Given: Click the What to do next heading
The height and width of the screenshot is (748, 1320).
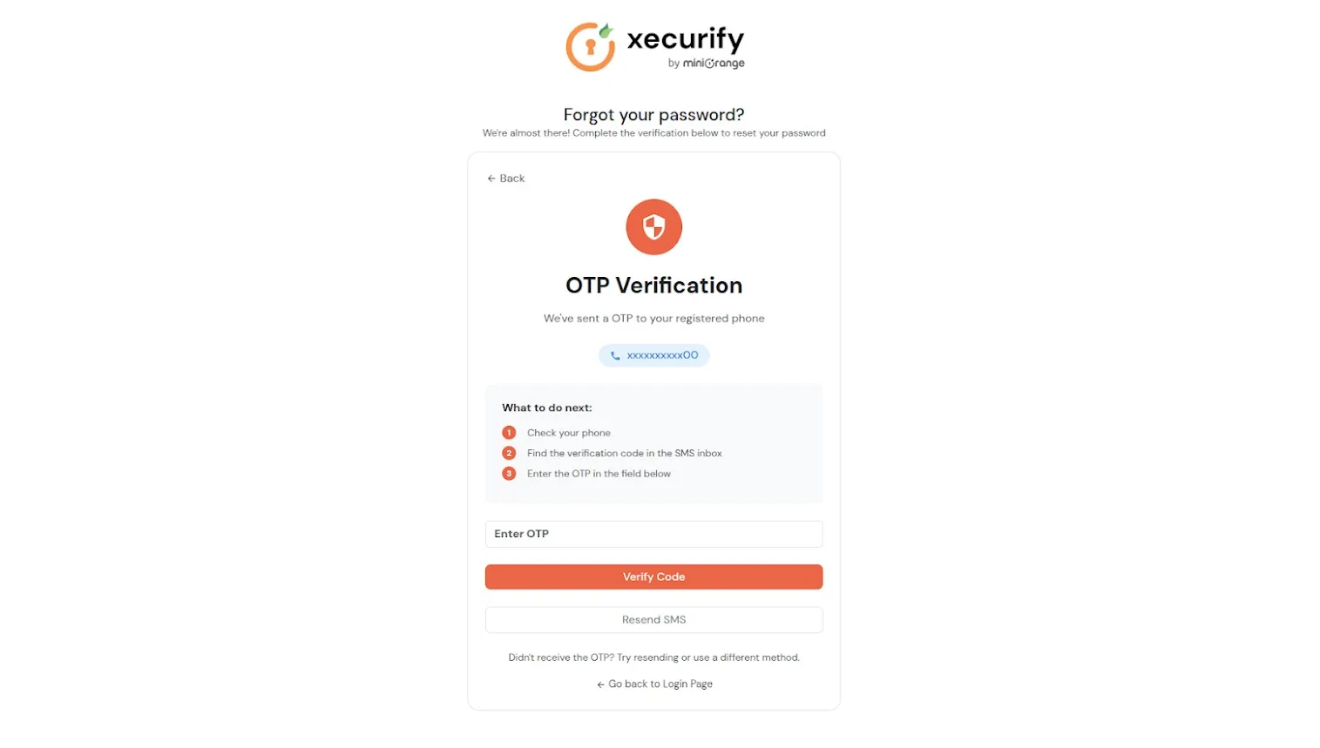Looking at the screenshot, I should coord(546,407).
